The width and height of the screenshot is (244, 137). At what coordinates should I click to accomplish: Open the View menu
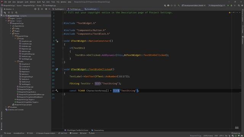14,2
